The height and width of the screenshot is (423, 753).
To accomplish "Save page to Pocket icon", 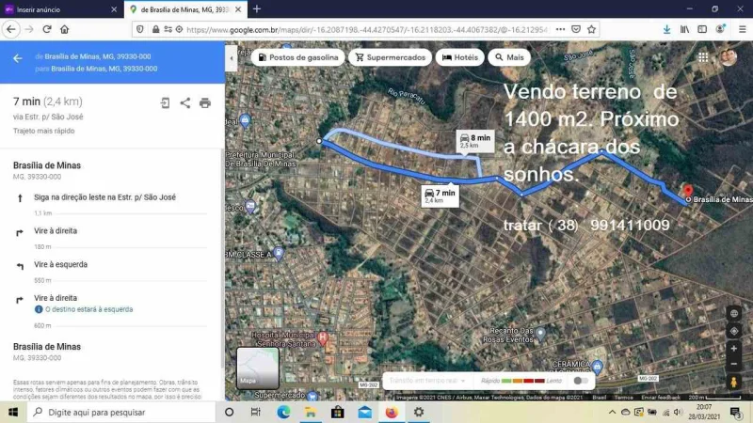I will pyautogui.click(x=576, y=29).
